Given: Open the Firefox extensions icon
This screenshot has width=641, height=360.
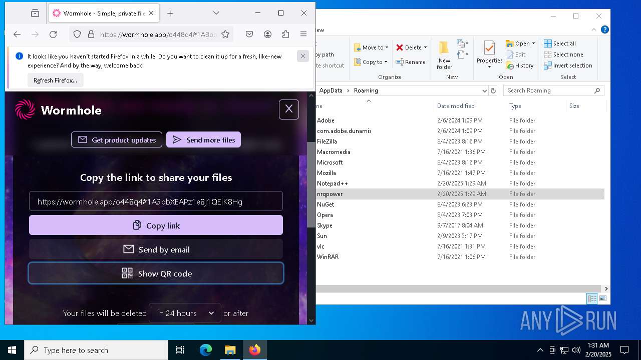Looking at the screenshot, I should point(285,34).
